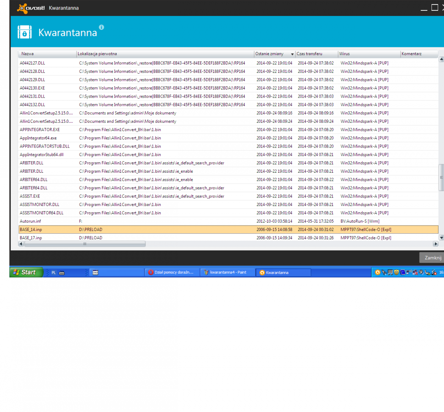Select the A0442132.DLL entry
444x412 pixels.
tap(228, 105)
